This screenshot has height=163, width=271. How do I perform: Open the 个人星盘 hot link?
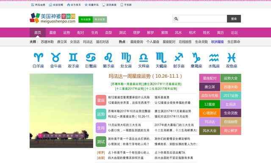point(153,42)
